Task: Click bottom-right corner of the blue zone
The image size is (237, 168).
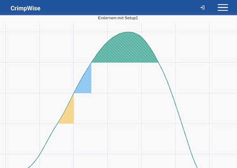Action: click(x=91, y=93)
